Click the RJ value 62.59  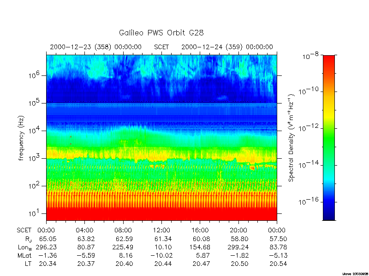click(124, 239)
